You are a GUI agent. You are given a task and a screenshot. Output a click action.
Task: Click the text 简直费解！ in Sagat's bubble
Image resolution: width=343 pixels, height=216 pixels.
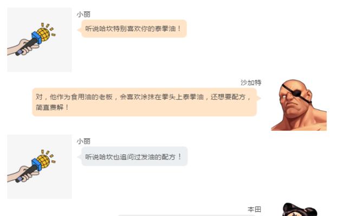coord(52,107)
